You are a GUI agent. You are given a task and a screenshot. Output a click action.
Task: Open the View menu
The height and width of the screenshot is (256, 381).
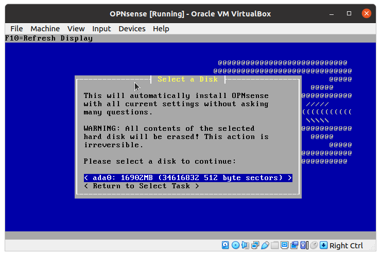click(76, 29)
